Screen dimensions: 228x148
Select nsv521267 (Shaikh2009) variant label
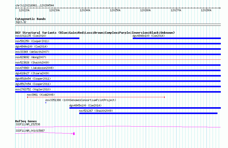[96, 111]
